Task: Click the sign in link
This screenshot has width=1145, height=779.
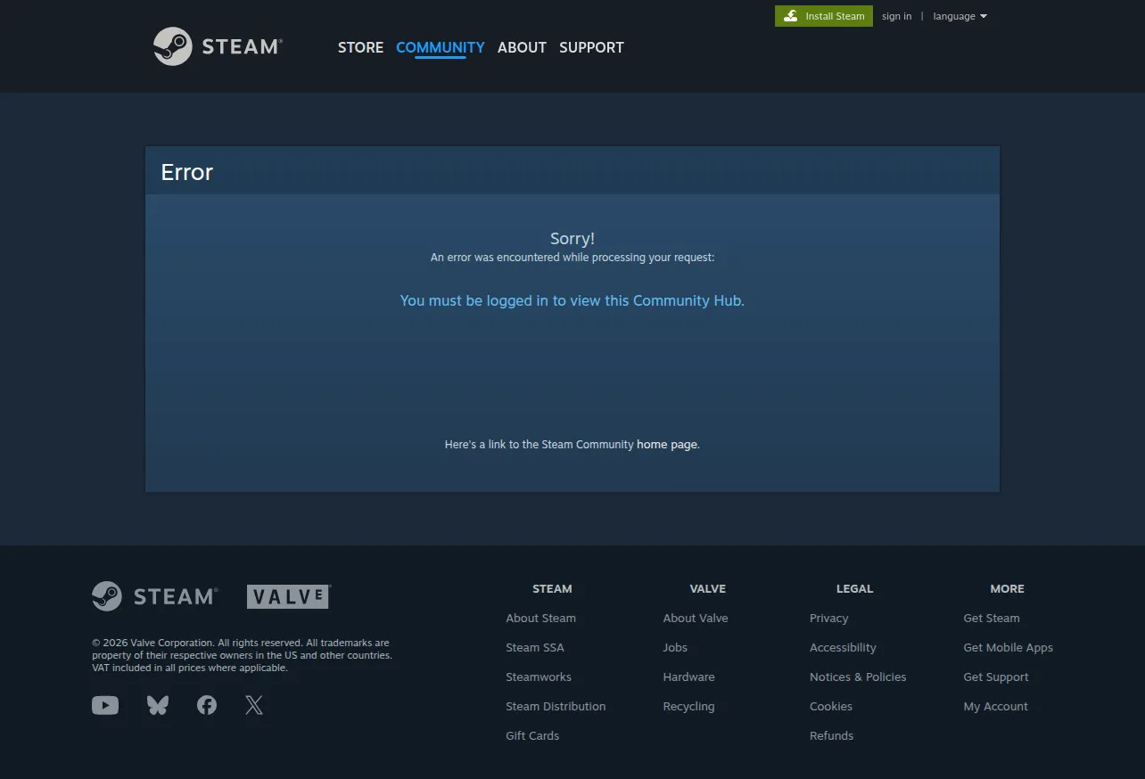Action: click(x=897, y=16)
